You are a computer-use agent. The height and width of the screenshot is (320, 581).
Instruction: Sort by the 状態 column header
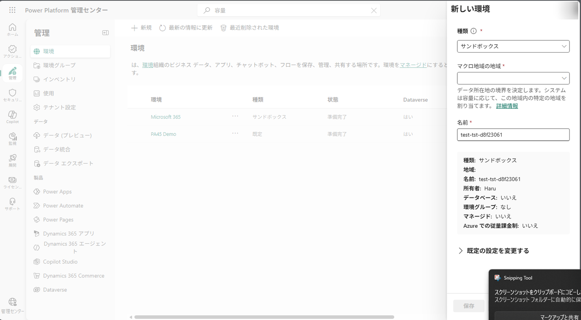click(x=333, y=100)
